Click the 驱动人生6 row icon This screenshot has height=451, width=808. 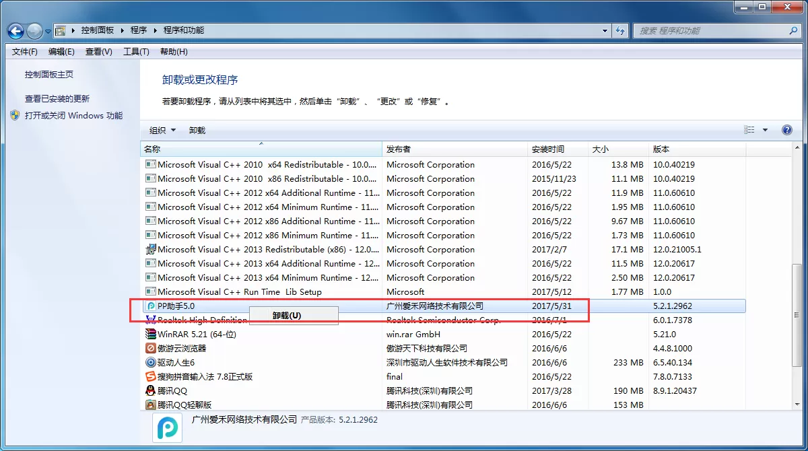pyautogui.click(x=151, y=362)
